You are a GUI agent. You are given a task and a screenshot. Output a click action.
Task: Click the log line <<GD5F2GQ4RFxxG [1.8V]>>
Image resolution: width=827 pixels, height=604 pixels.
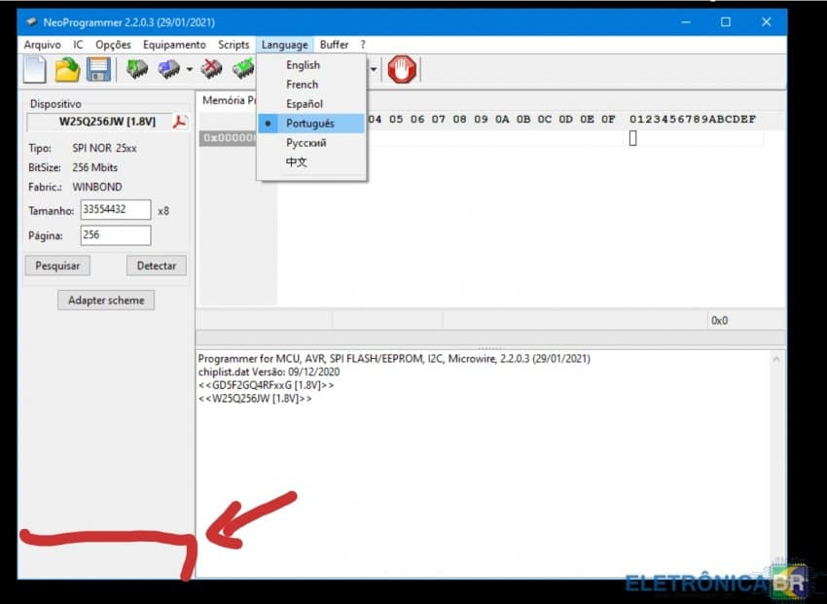coord(266,385)
